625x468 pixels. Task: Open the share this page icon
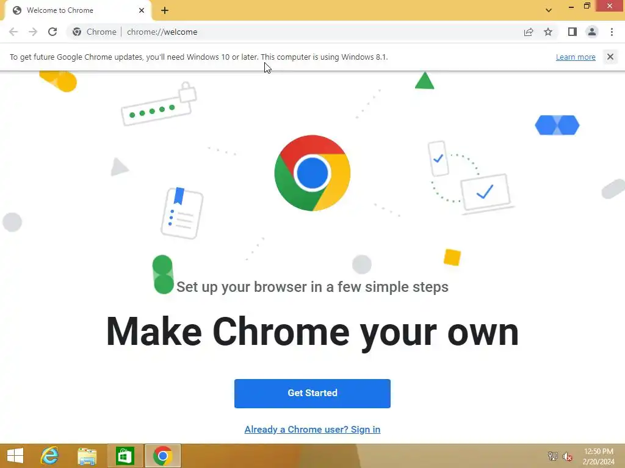[529, 32]
